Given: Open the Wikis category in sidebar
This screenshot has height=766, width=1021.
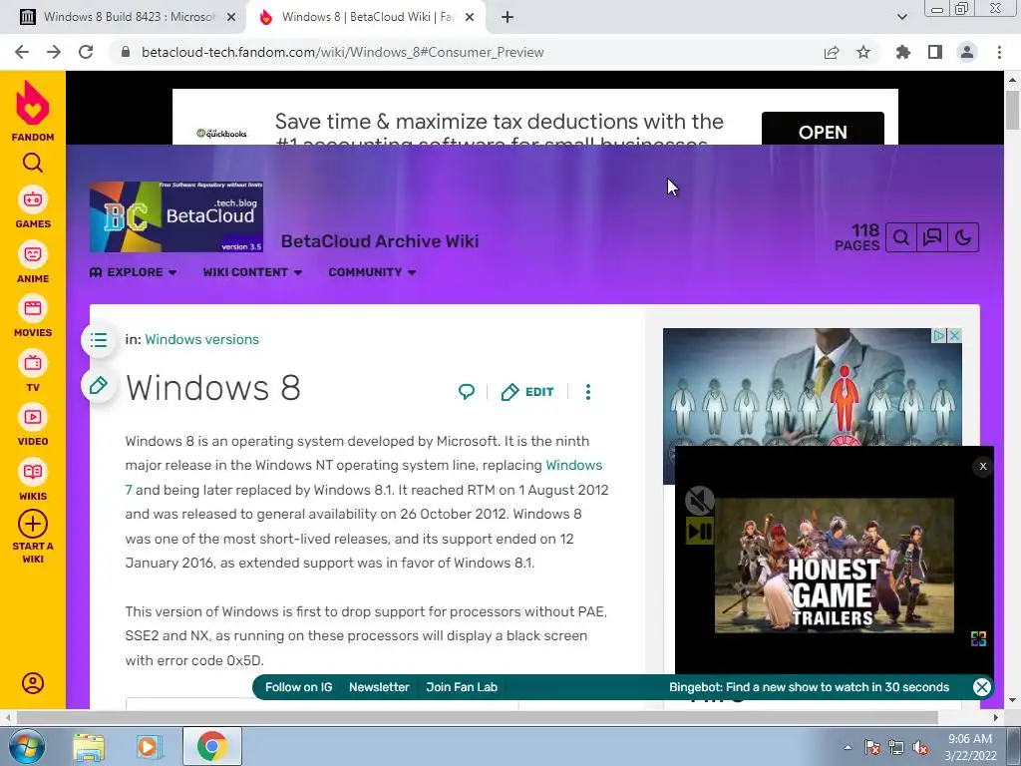Looking at the screenshot, I should pyautogui.click(x=33, y=481).
